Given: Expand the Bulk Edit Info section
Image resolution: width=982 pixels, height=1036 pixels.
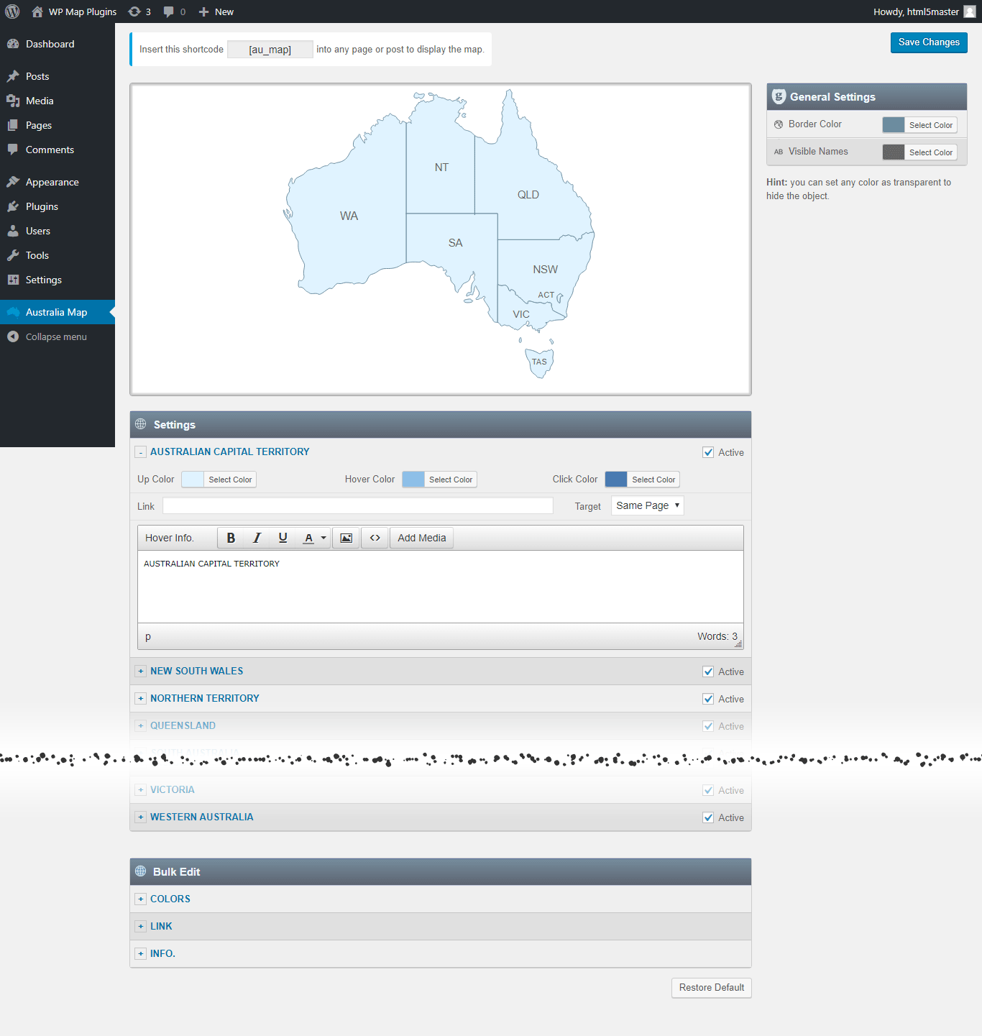Looking at the screenshot, I should (x=141, y=954).
